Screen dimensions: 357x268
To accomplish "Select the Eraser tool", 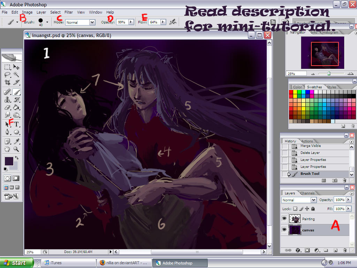I will tap(7, 107).
